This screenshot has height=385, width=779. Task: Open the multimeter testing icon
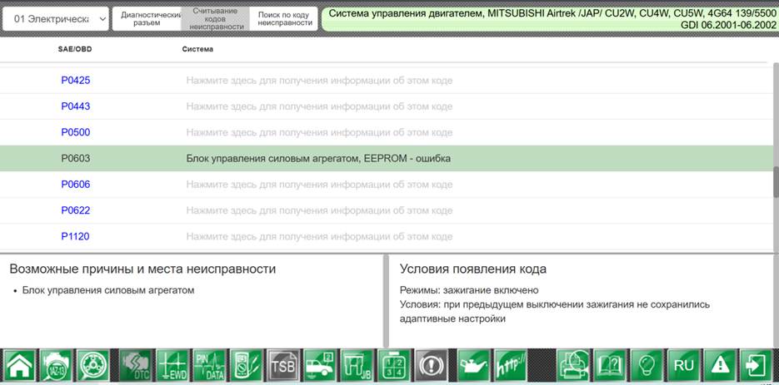point(246,366)
